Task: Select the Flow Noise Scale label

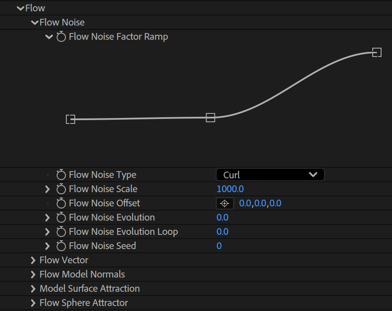Action: click(103, 189)
